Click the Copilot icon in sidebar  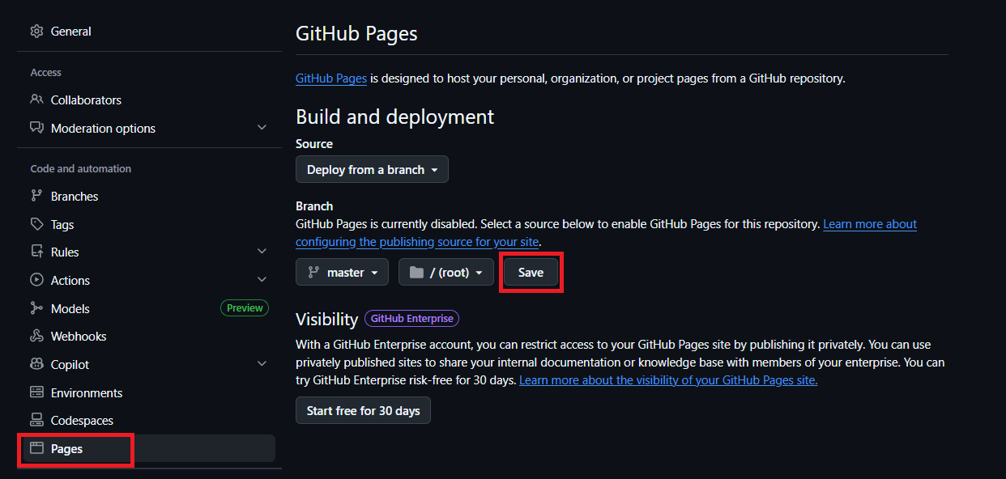click(x=36, y=364)
